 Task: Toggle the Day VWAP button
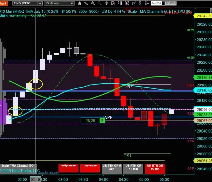[90, 168]
